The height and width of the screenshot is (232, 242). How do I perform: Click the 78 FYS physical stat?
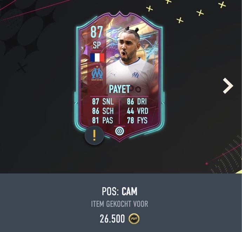(x=137, y=120)
